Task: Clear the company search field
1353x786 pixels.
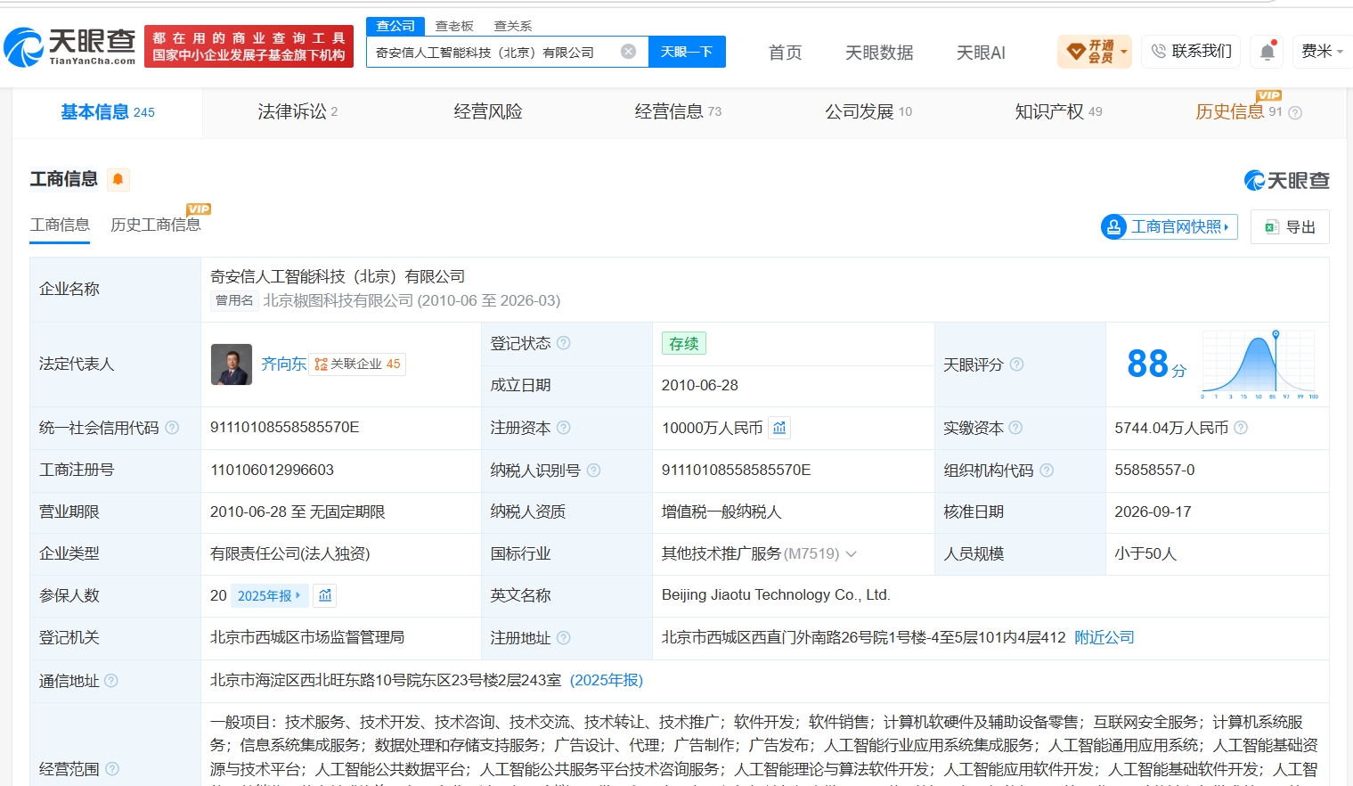Action: (628, 52)
